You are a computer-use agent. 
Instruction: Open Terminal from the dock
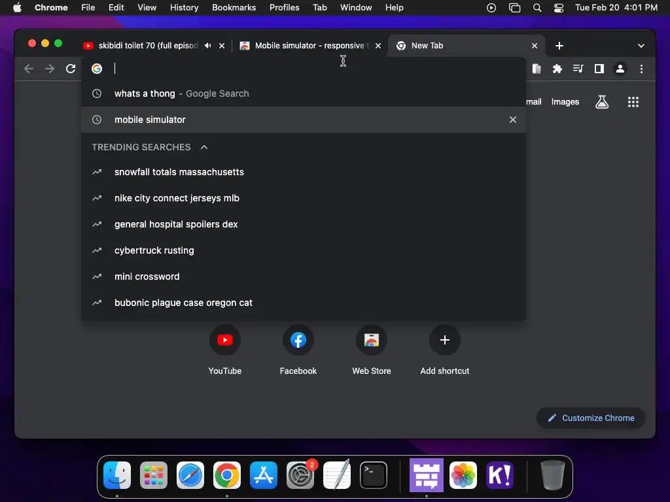(374, 475)
